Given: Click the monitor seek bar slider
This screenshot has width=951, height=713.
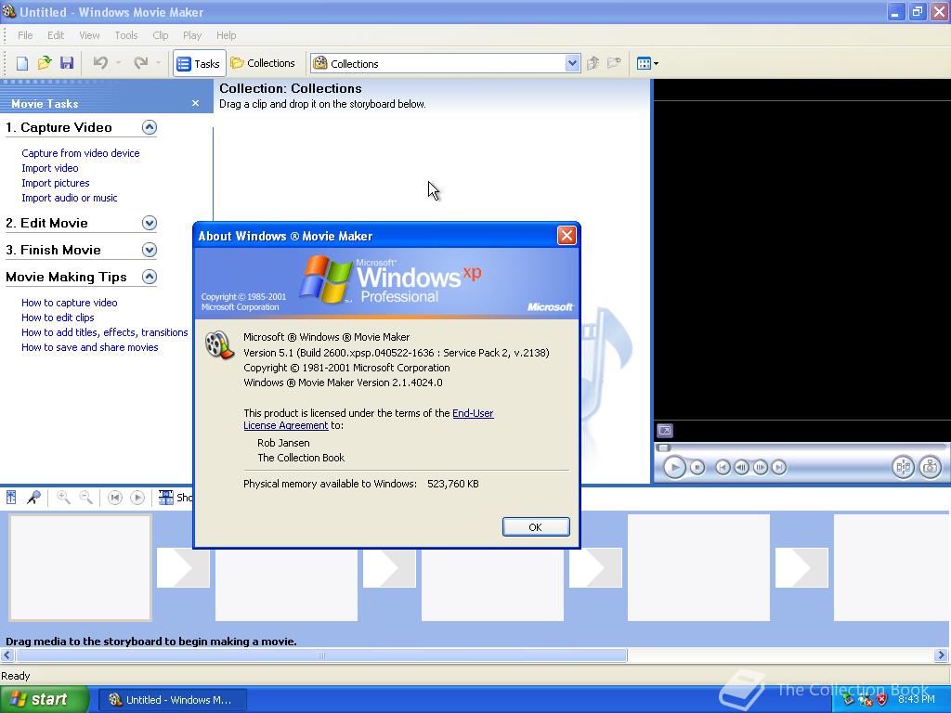Looking at the screenshot, I should [x=664, y=447].
